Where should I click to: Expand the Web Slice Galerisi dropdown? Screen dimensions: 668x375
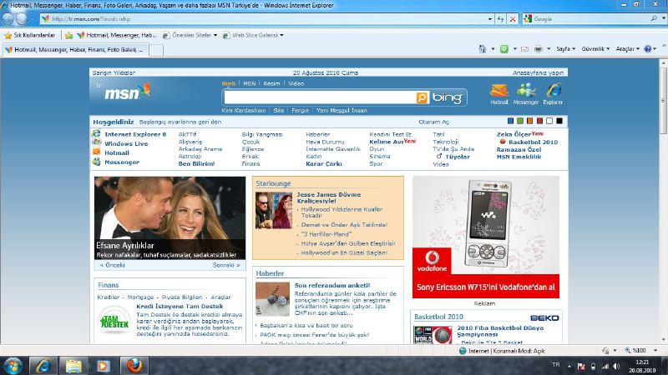point(281,35)
